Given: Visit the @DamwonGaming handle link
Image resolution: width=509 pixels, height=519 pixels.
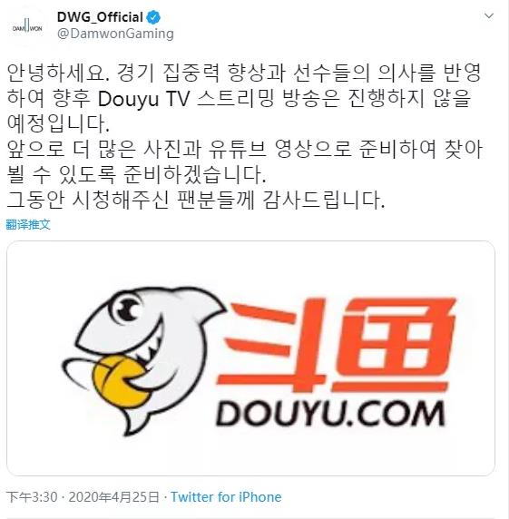Looking at the screenshot, I should click(115, 34).
